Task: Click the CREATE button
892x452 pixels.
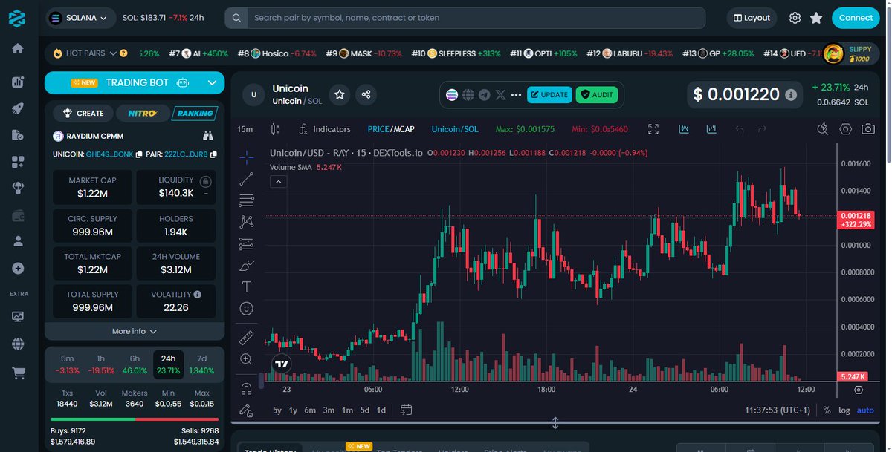Action: pos(83,114)
